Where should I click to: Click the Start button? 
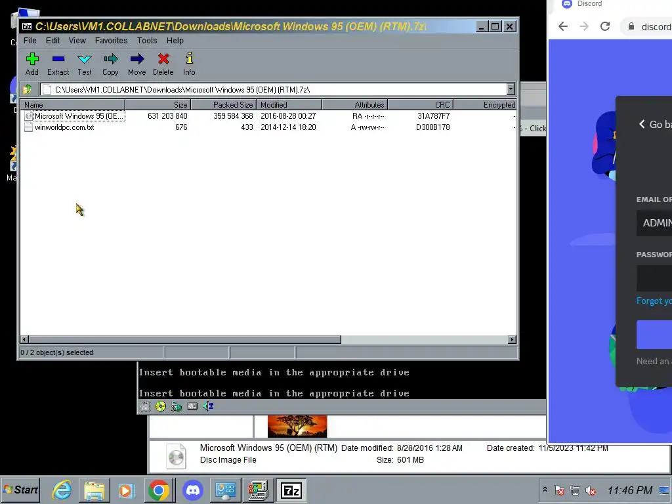point(21,490)
